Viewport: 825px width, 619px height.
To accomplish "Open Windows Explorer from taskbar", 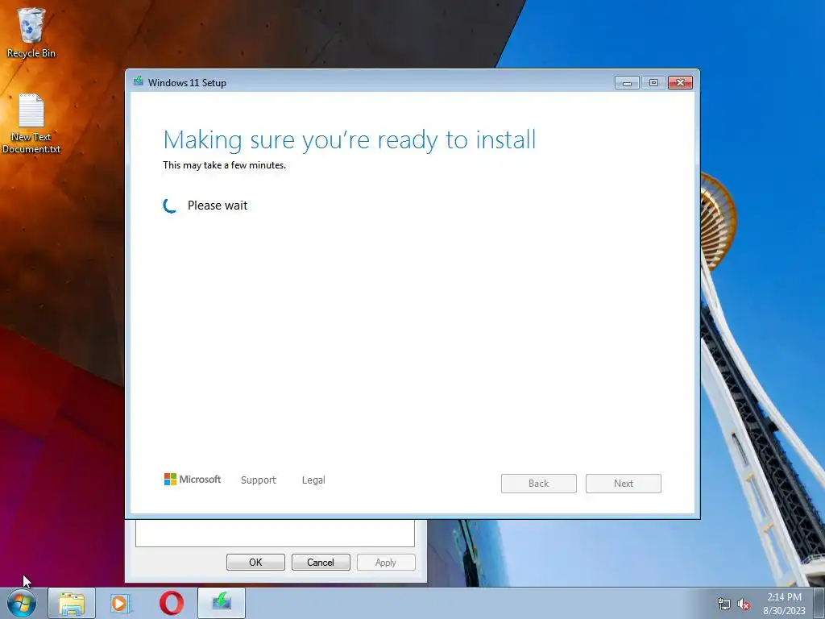I will coord(72,603).
